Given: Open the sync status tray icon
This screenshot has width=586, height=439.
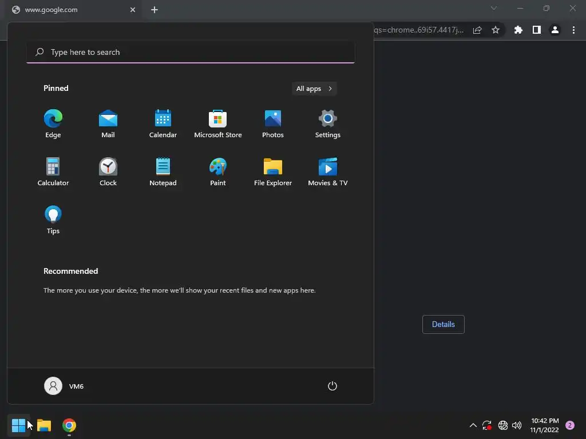Looking at the screenshot, I should pos(487,425).
